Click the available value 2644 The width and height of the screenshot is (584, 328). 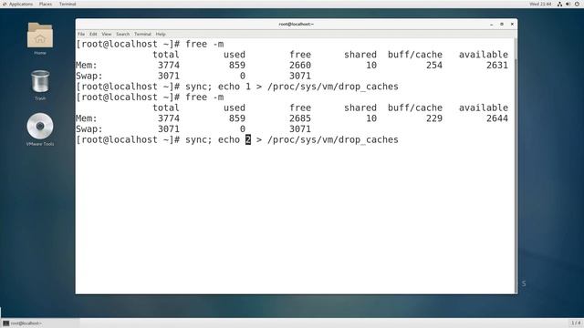[x=497, y=118]
